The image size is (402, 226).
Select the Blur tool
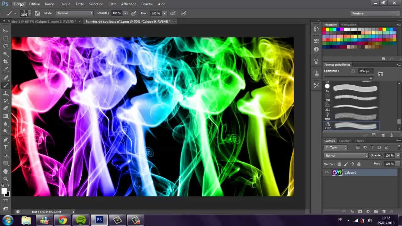pyautogui.click(x=6, y=124)
